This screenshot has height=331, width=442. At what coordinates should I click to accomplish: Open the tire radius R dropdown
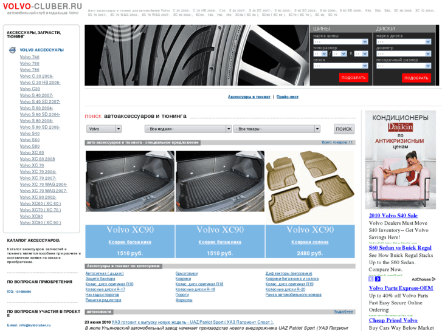361,53
